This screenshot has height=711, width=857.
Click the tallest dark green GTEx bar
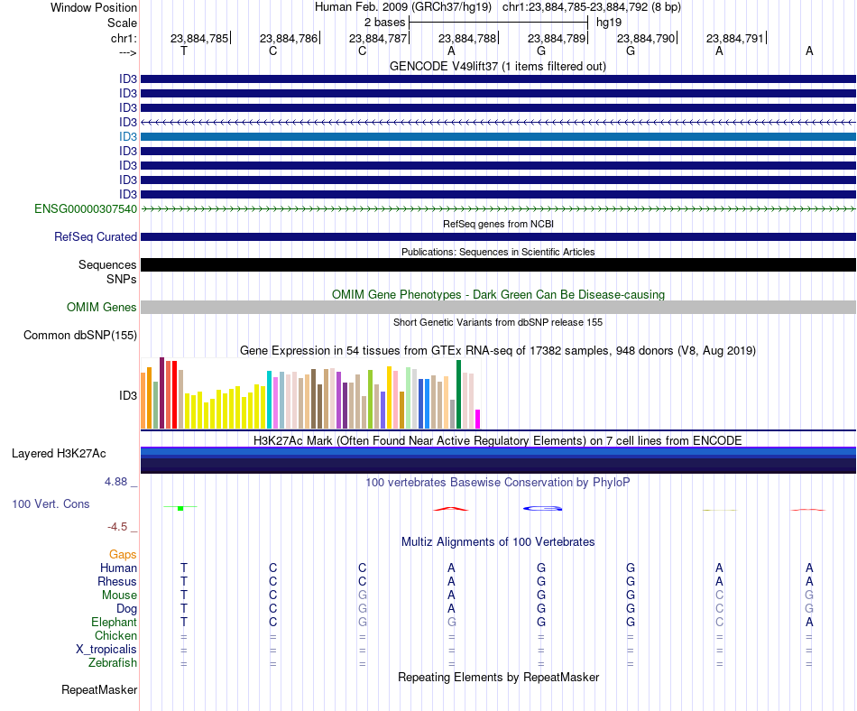[x=458, y=394]
